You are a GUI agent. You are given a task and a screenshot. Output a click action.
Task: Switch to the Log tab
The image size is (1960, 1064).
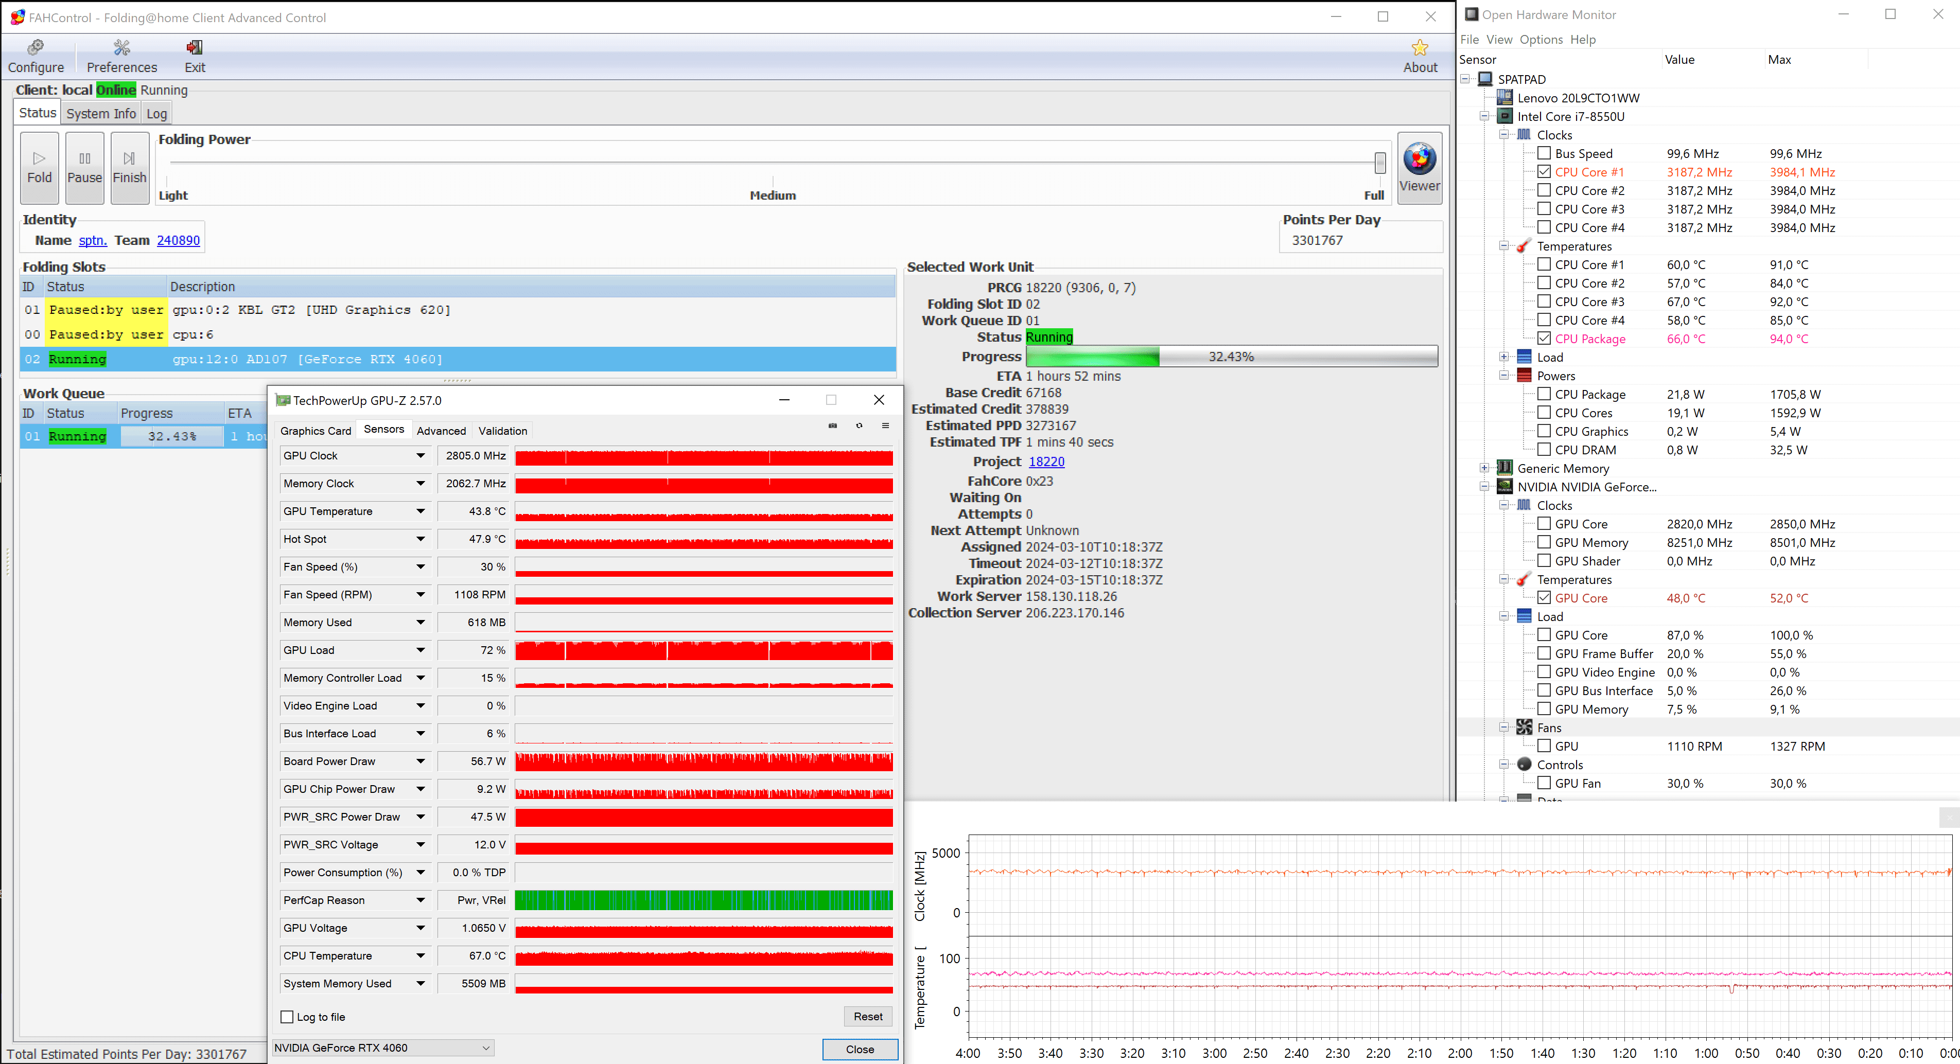pyautogui.click(x=157, y=113)
